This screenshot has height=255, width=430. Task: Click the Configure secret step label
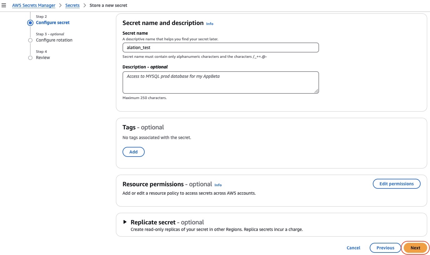(52, 22)
